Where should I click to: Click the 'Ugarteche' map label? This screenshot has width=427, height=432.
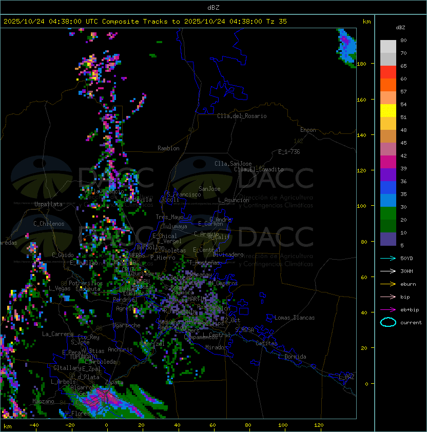[127, 326]
